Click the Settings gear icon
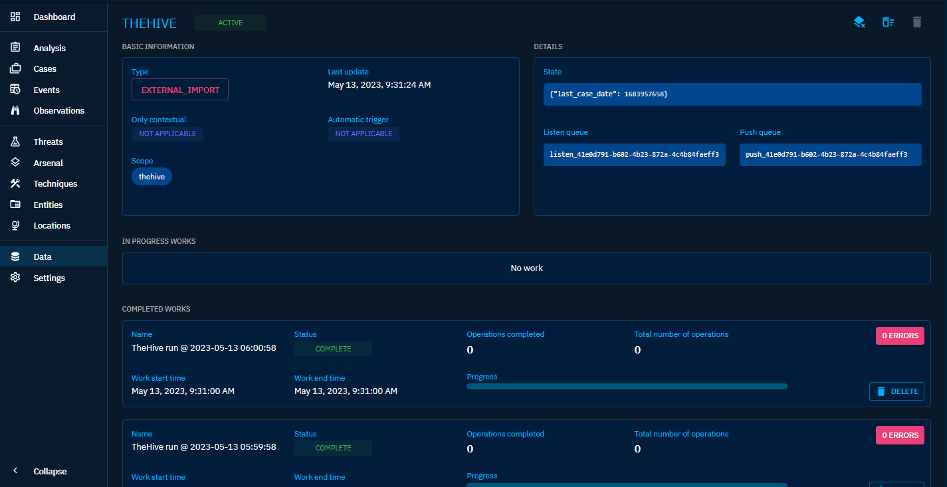Image resolution: width=947 pixels, height=487 pixels. [15, 278]
